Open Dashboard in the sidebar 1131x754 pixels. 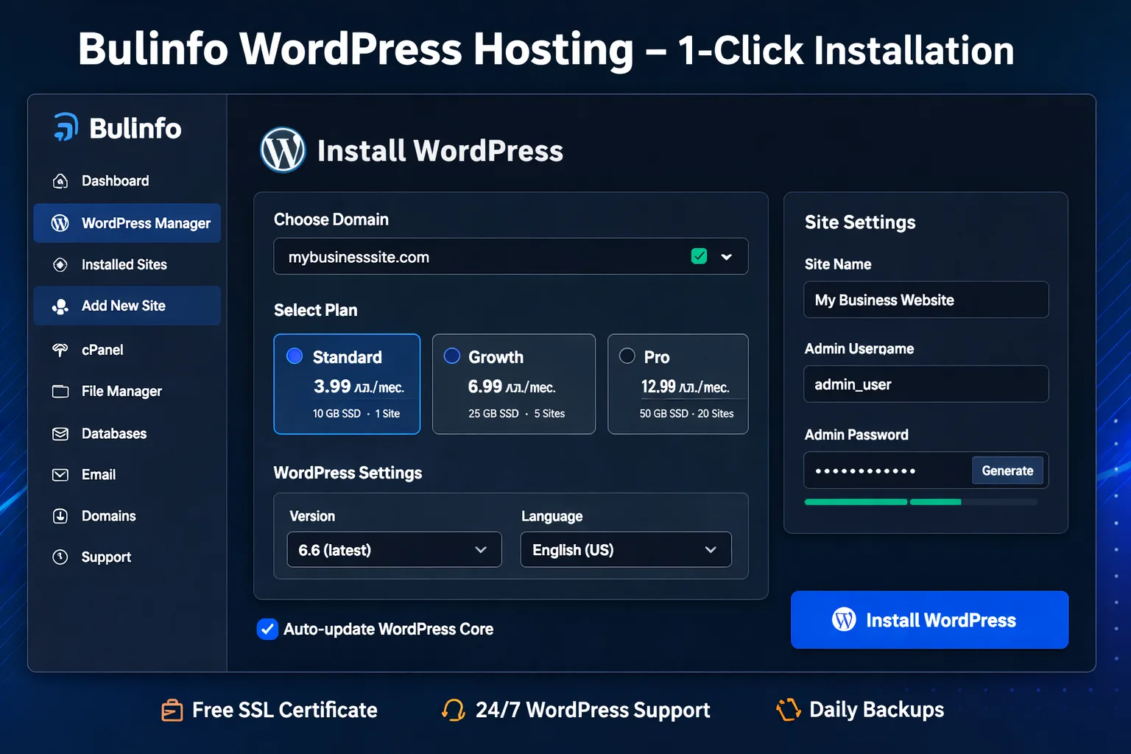(127, 181)
